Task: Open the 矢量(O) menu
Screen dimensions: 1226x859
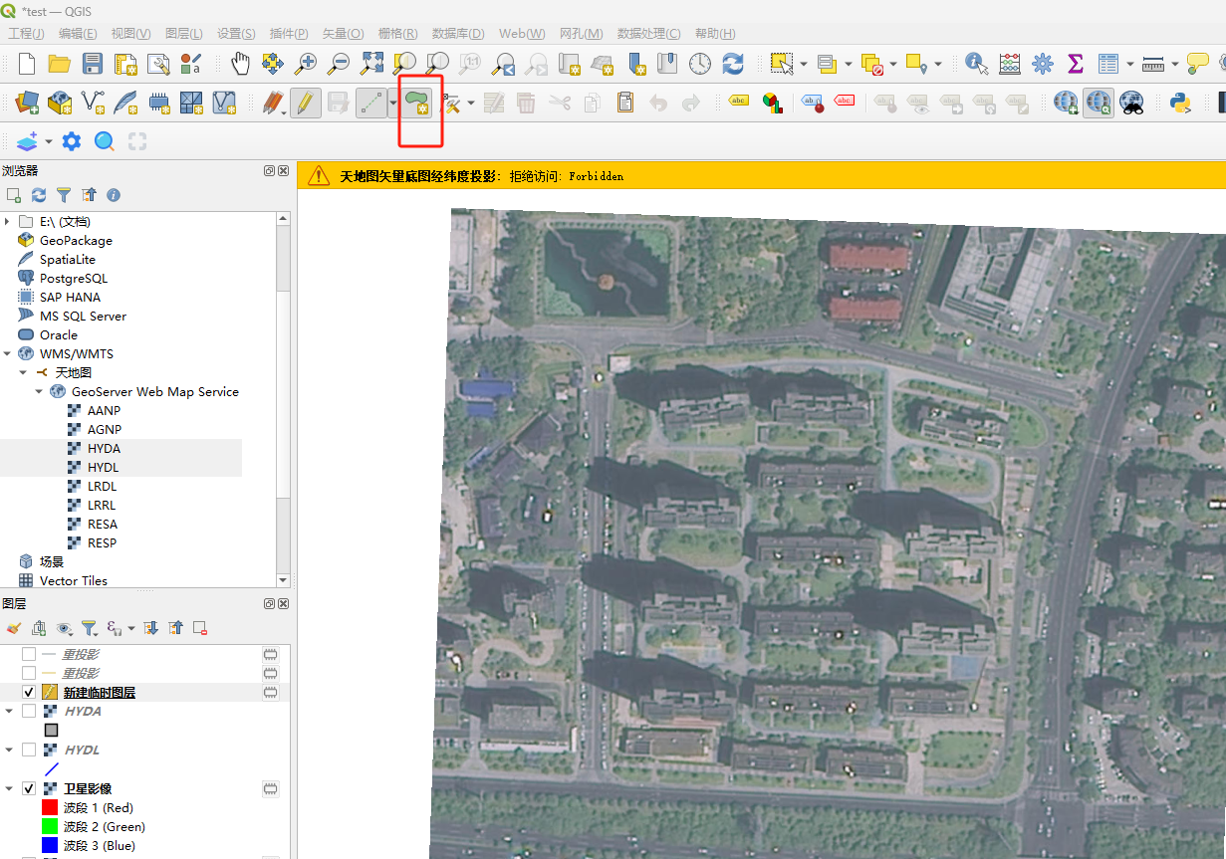Action: (x=342, y=34)
